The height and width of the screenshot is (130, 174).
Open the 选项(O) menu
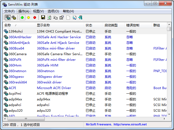point(53,11)
